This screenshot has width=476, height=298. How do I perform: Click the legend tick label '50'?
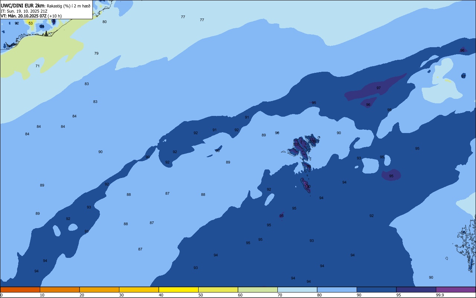(201, 295)
